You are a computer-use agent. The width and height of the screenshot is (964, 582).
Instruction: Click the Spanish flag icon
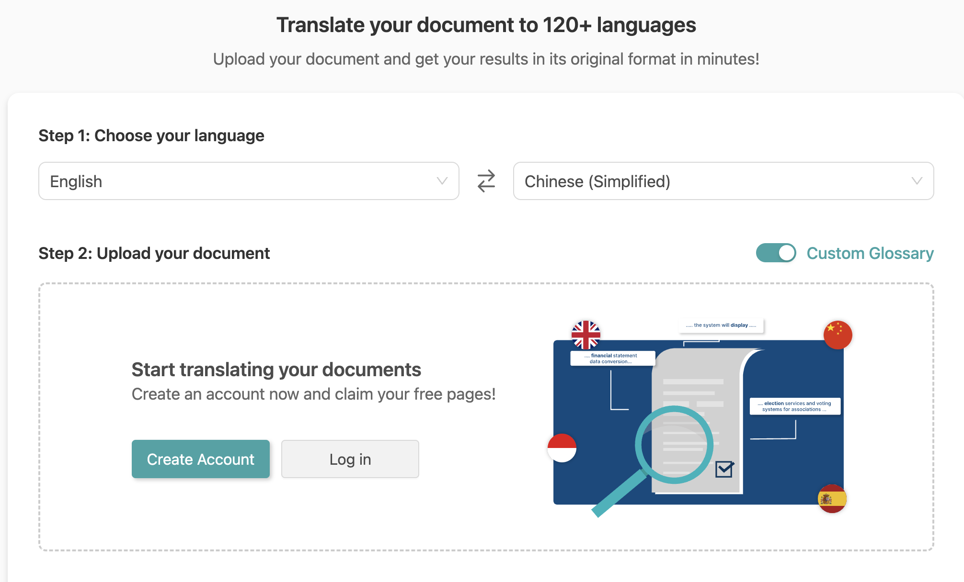tap(832, 499)
